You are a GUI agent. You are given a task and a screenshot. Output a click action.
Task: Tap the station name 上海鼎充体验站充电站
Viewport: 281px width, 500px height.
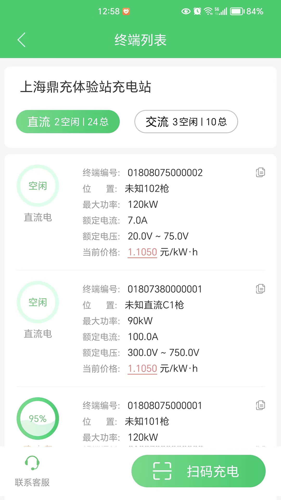pos(86,87)
